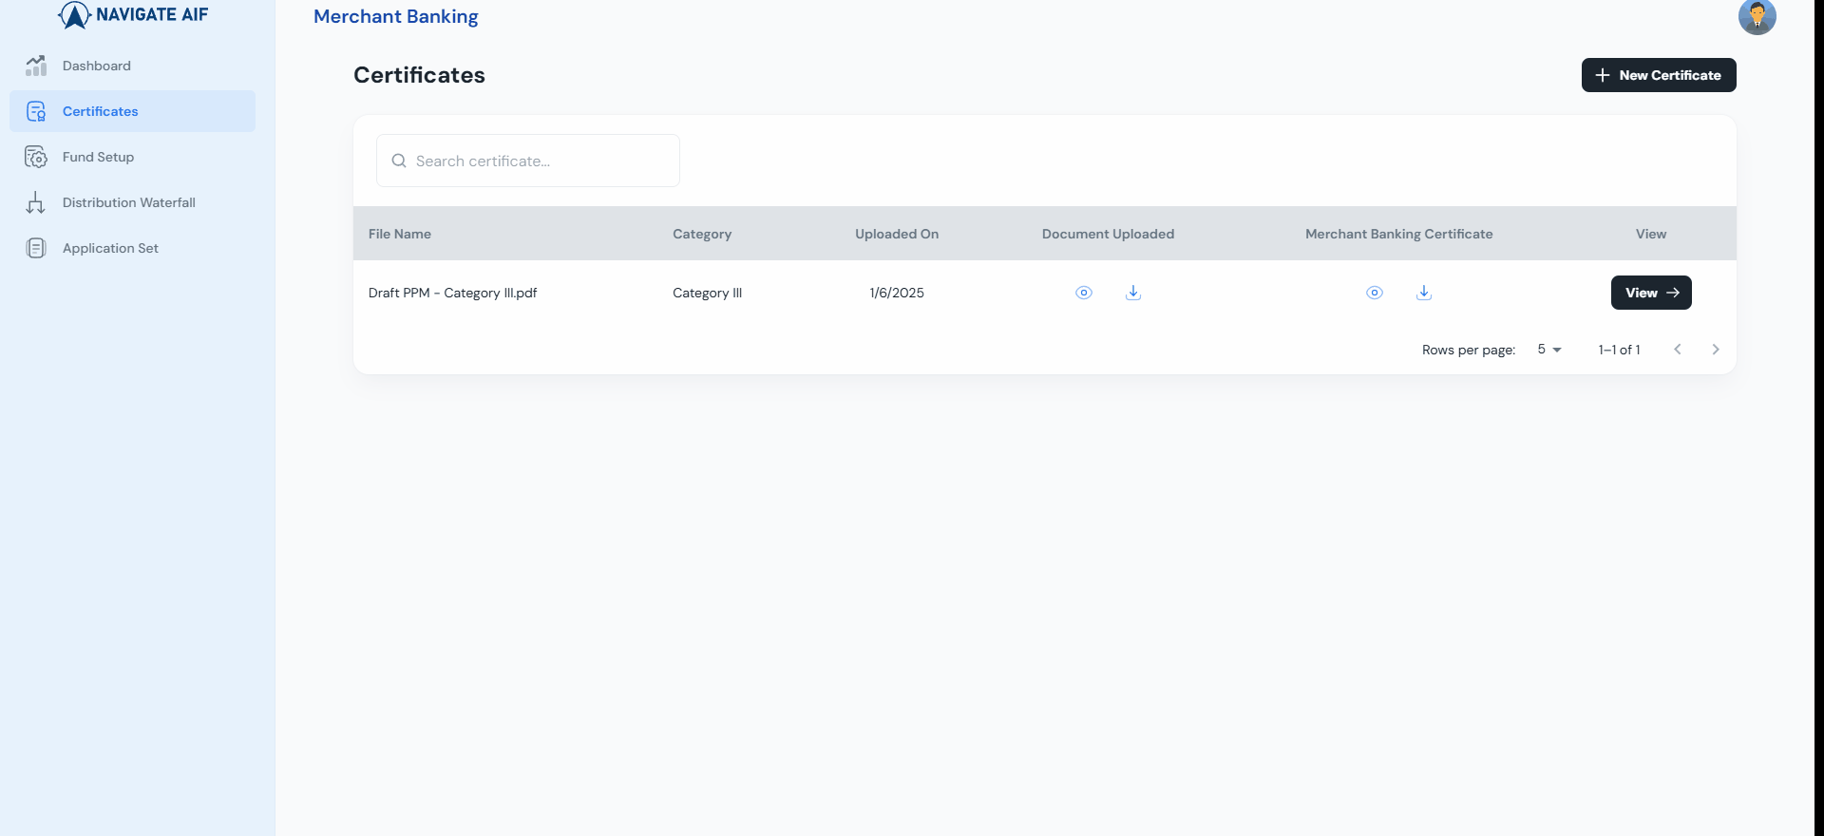Click the Merchant Banking page title
Viewport: 1824px width, 836px height.
(x=396, y=16)
